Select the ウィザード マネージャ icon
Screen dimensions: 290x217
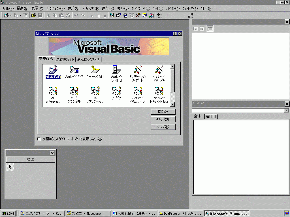point(159,73)
